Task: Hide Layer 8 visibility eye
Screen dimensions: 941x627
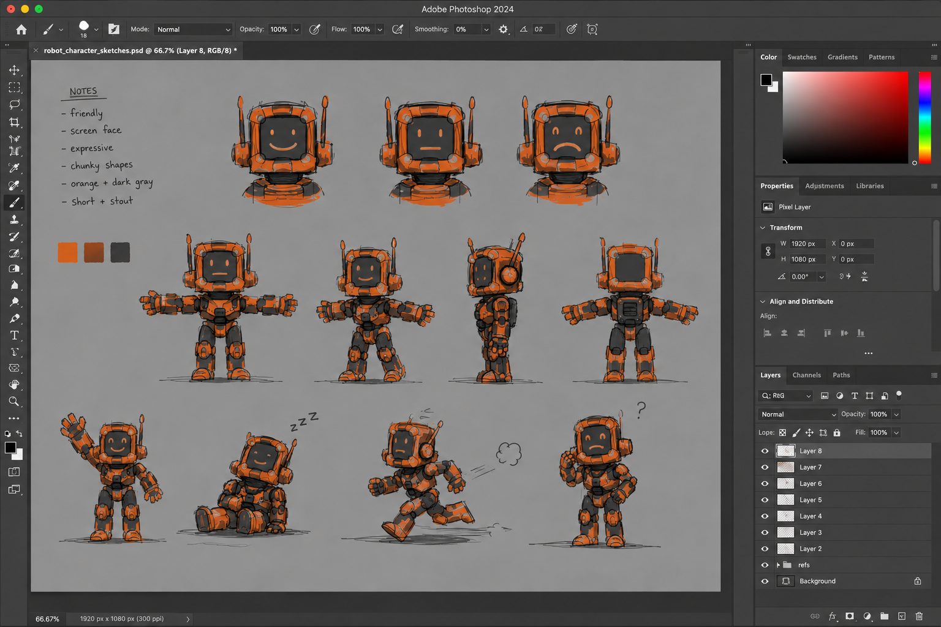Action: tap(765, 451)
